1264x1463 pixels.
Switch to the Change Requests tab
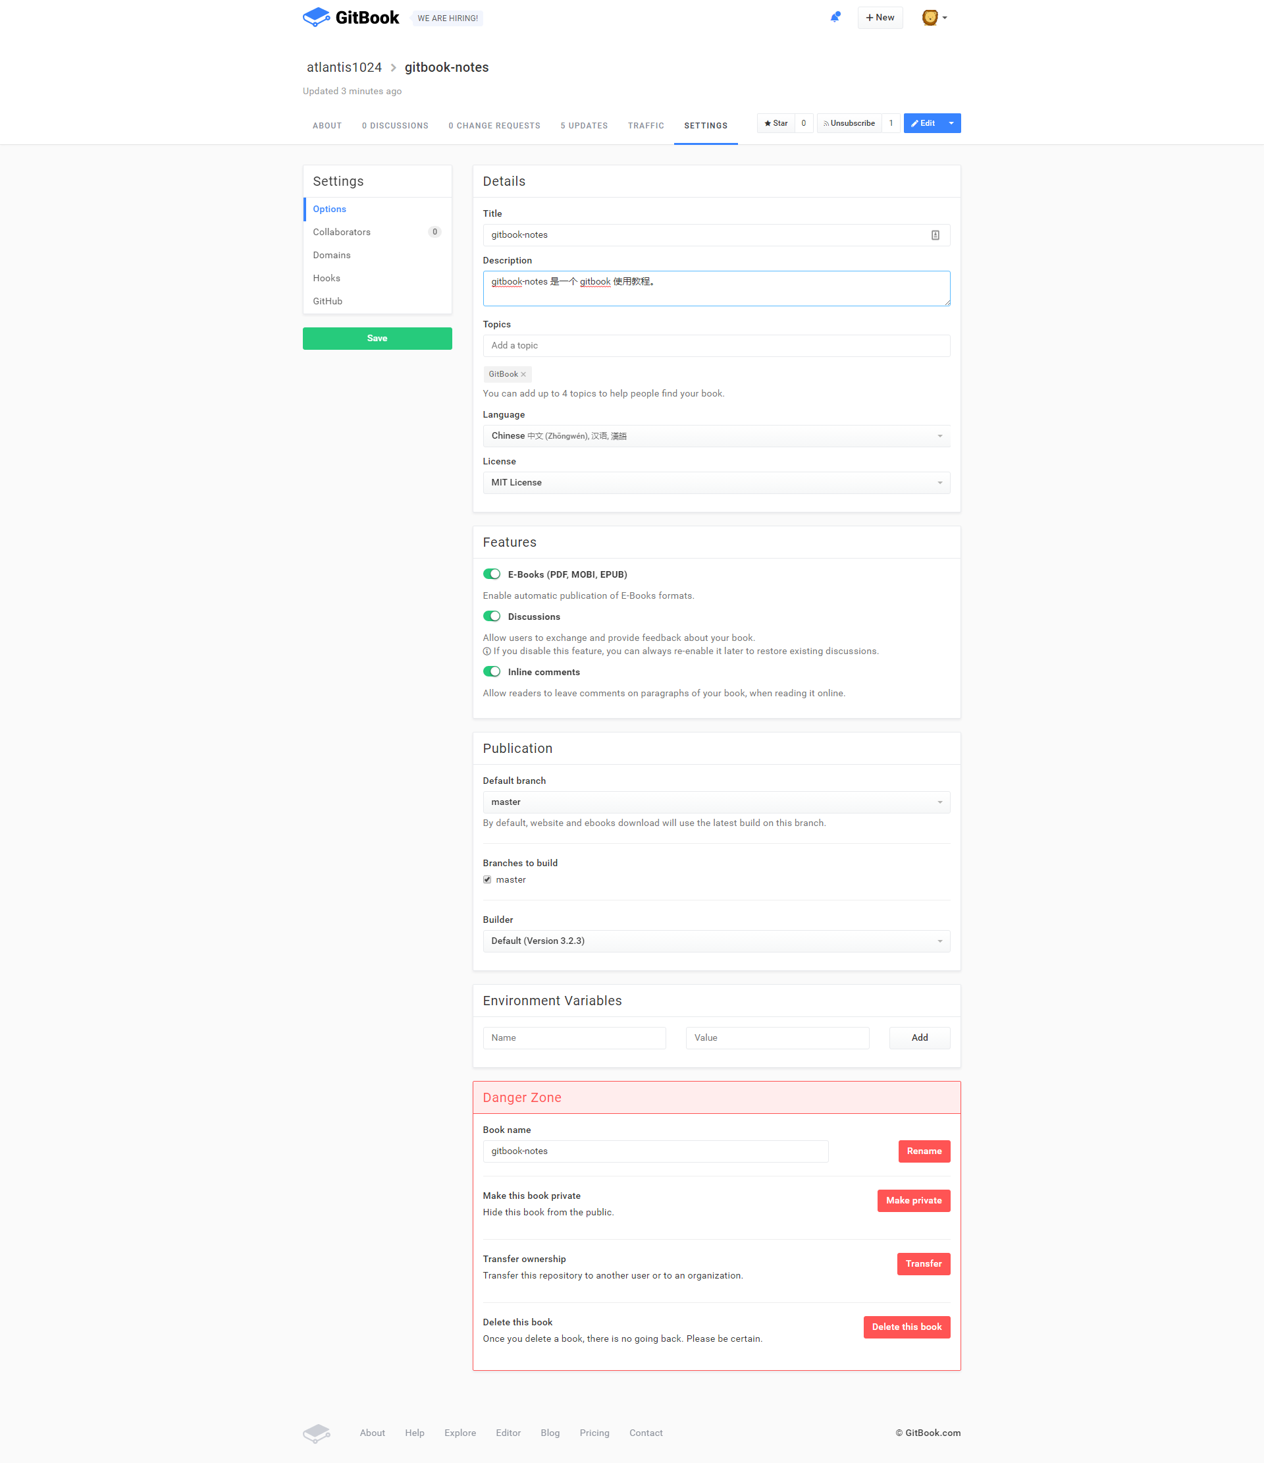pyautogui.click(x=494, y=126)
